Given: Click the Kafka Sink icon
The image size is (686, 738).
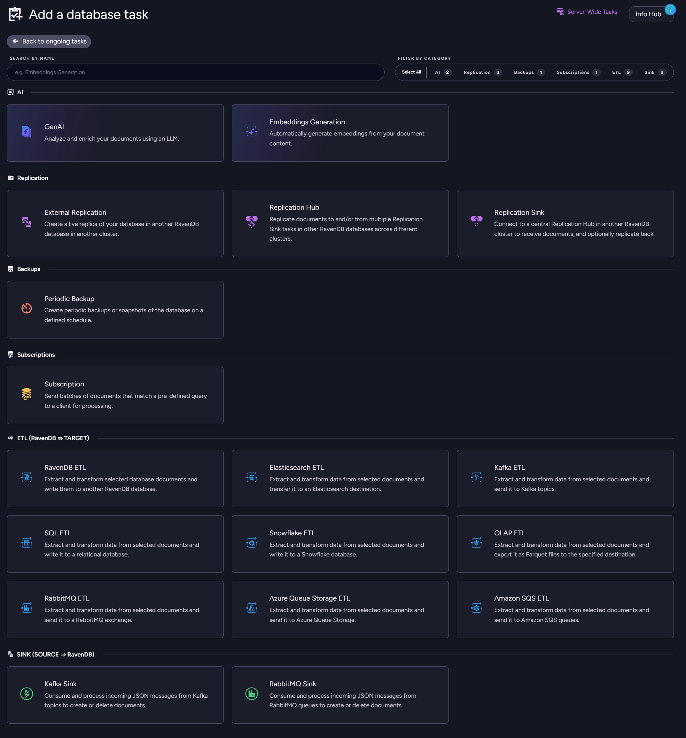Looking at the screenshot, I should pyautogui.click(x=26, y=694).
